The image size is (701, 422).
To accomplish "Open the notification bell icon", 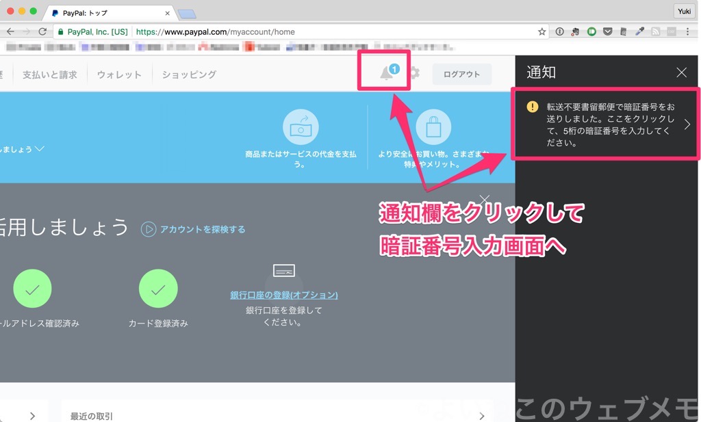I will (387, 73).
